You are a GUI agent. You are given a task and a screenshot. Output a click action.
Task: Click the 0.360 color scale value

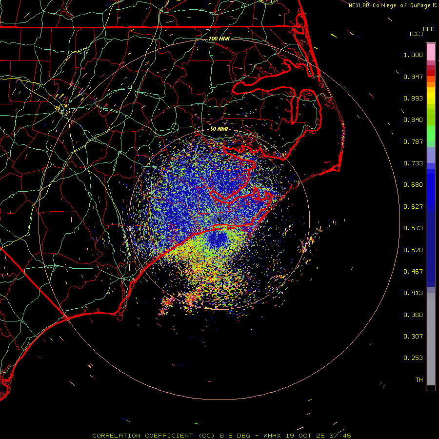pos(413,315)
